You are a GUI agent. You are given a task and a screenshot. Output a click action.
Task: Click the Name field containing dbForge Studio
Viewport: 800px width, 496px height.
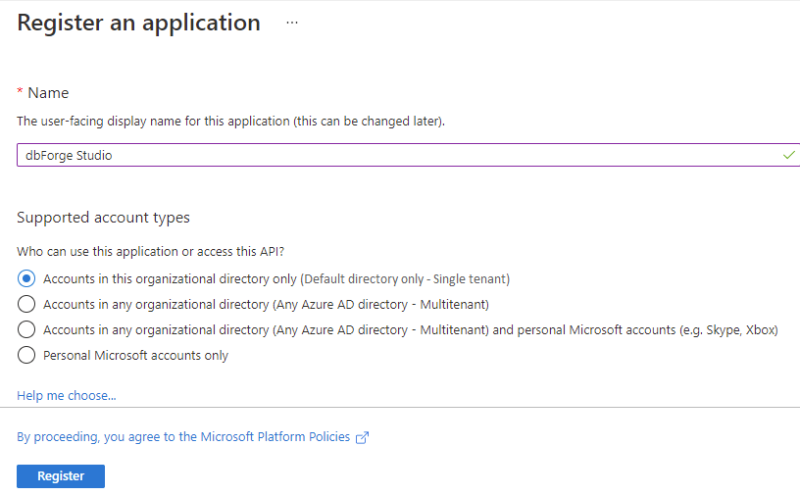coord(408,155)
